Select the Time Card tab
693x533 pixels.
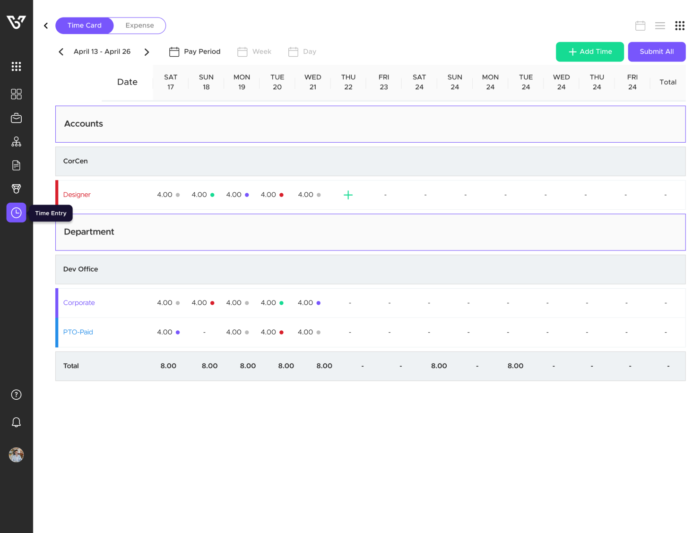[x=84, y=26]
